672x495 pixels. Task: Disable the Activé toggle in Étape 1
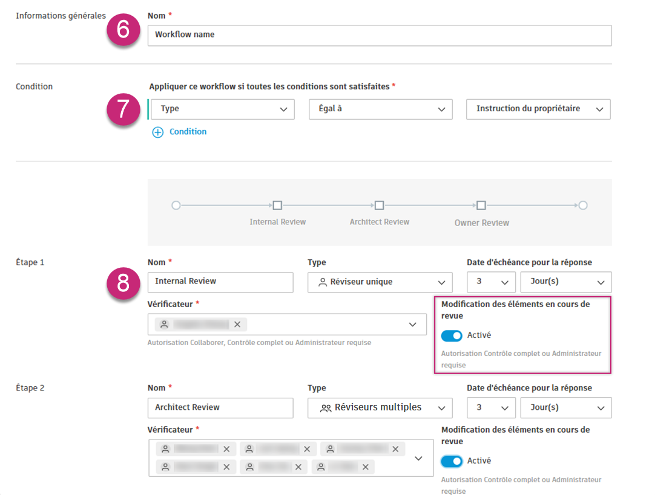click(450, 335)
